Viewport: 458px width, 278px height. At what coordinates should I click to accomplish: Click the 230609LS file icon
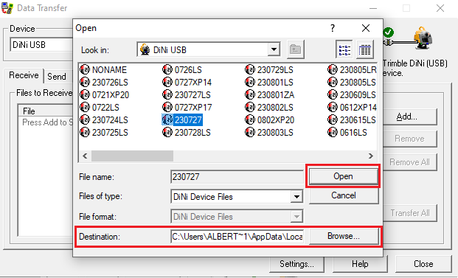tap(333, 95)
